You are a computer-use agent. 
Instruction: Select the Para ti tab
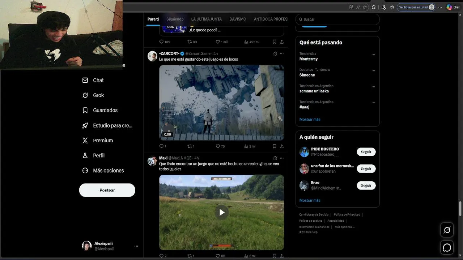tap(153, 19)
